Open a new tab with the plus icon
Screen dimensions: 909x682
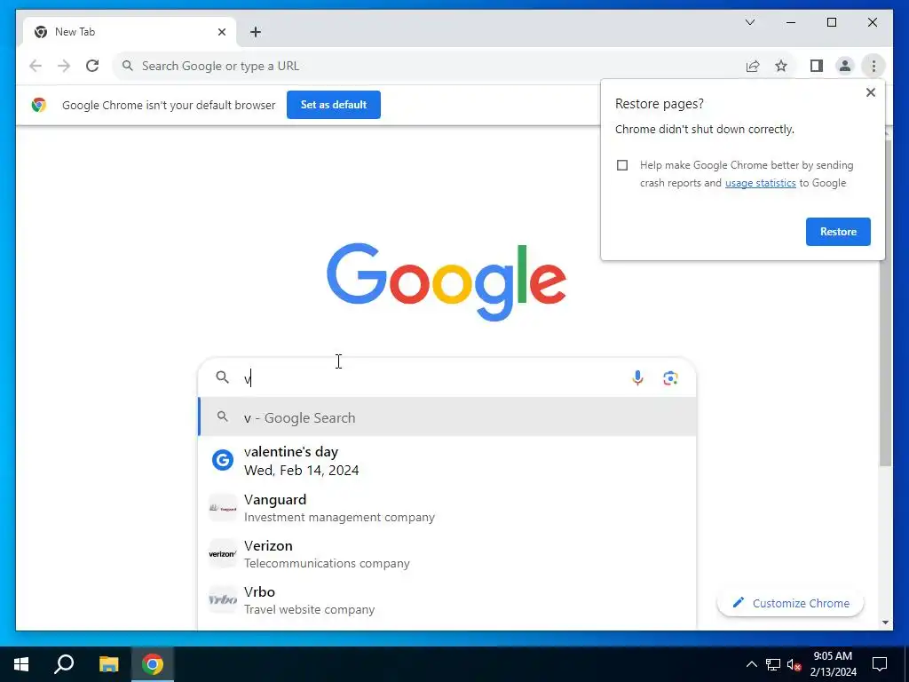pyautogui.click(x=256, y=32)
